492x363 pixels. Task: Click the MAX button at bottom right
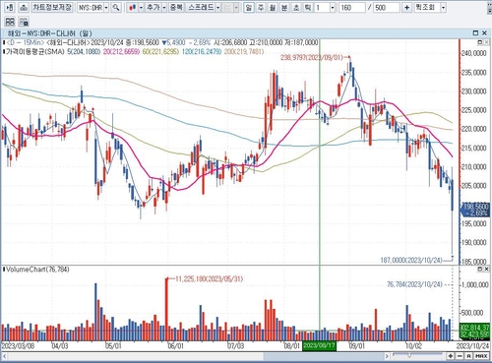pos(481,356)
